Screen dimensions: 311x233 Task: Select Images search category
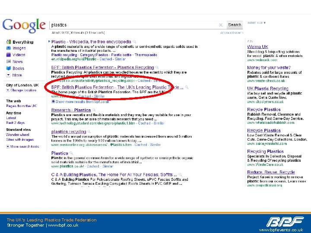pyautogui.click(x=19, y=48)
